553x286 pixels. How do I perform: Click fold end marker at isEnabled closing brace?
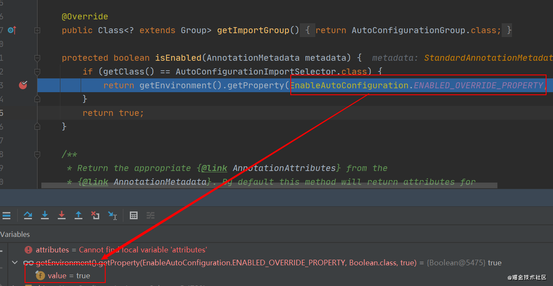pyautogui.click(x=38, y=127)
